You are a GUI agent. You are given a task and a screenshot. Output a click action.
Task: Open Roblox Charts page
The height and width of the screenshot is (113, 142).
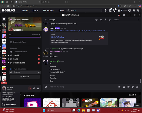point(35,10)
